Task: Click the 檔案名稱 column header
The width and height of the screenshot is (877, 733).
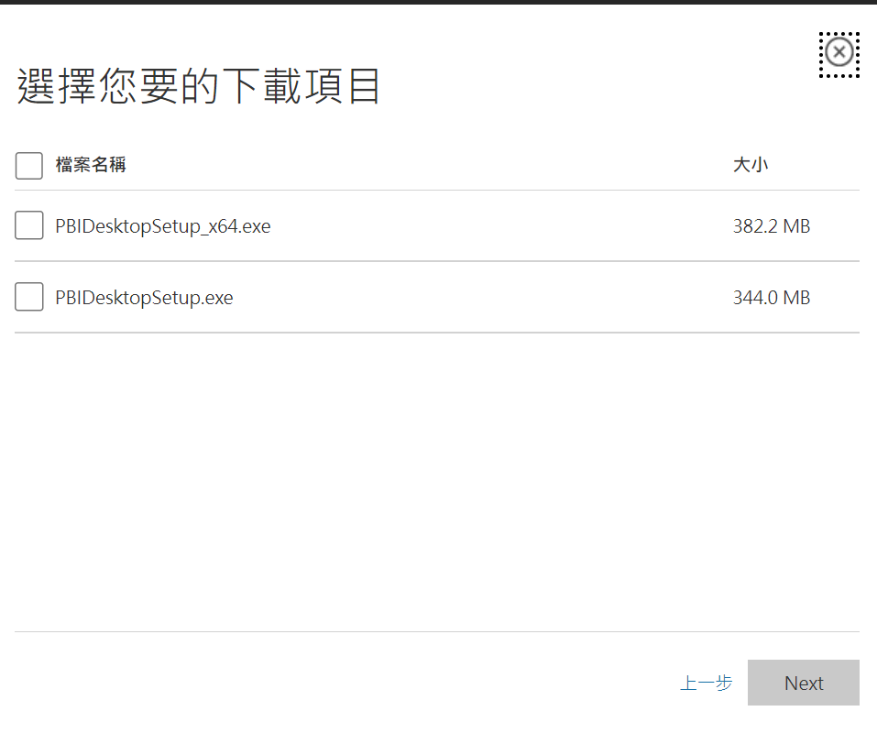Action: tap(91, 165)
